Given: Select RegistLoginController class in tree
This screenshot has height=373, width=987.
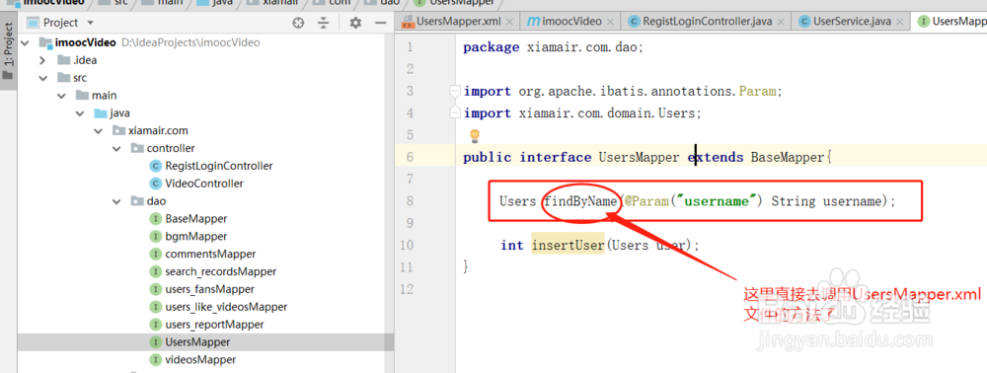Looking at the screenshot, I should 211,166.
